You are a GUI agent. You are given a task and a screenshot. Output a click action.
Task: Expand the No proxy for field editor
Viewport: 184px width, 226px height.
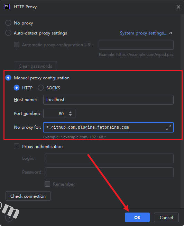(168, 127)
